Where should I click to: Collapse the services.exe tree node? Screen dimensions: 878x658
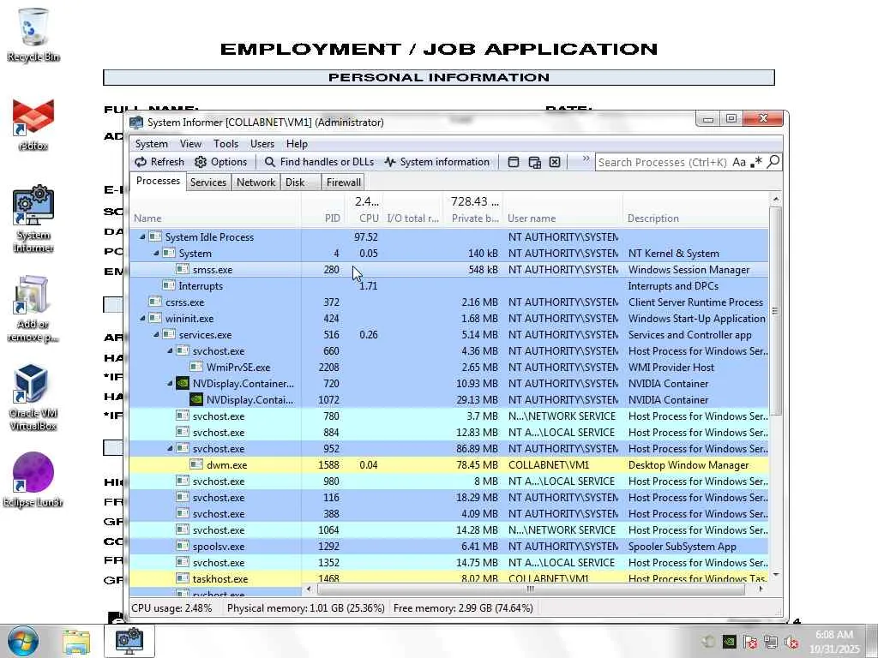(156, 335)
